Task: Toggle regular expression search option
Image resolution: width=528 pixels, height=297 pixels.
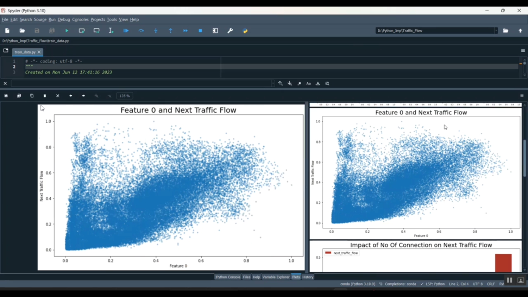Action: coord(299,84)
